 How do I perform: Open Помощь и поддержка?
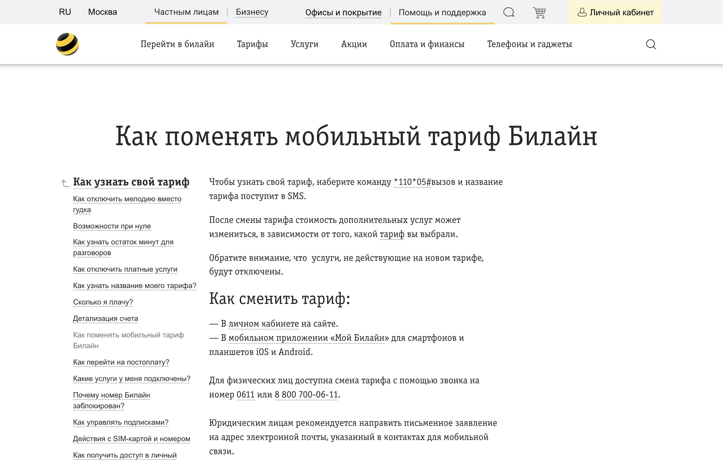pos(442,12)
